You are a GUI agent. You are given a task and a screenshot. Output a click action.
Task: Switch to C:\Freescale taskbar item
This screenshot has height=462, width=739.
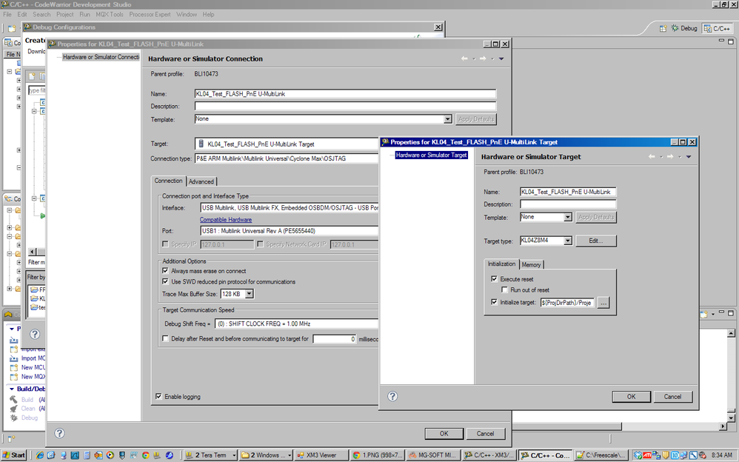click(x=601, y=455)
